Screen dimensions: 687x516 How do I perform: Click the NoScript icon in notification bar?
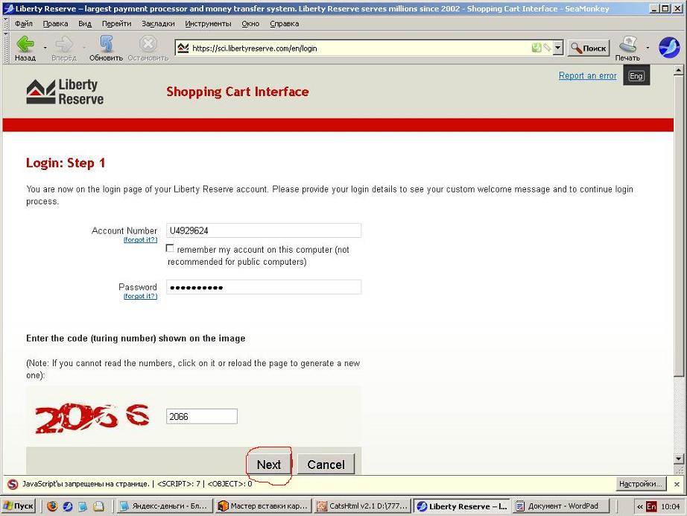(x=13, y=484)
